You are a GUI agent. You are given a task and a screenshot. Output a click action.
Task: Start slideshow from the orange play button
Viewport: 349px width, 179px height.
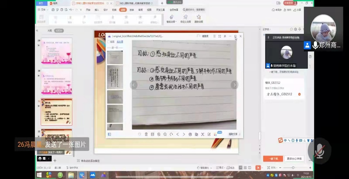point(258,168)
